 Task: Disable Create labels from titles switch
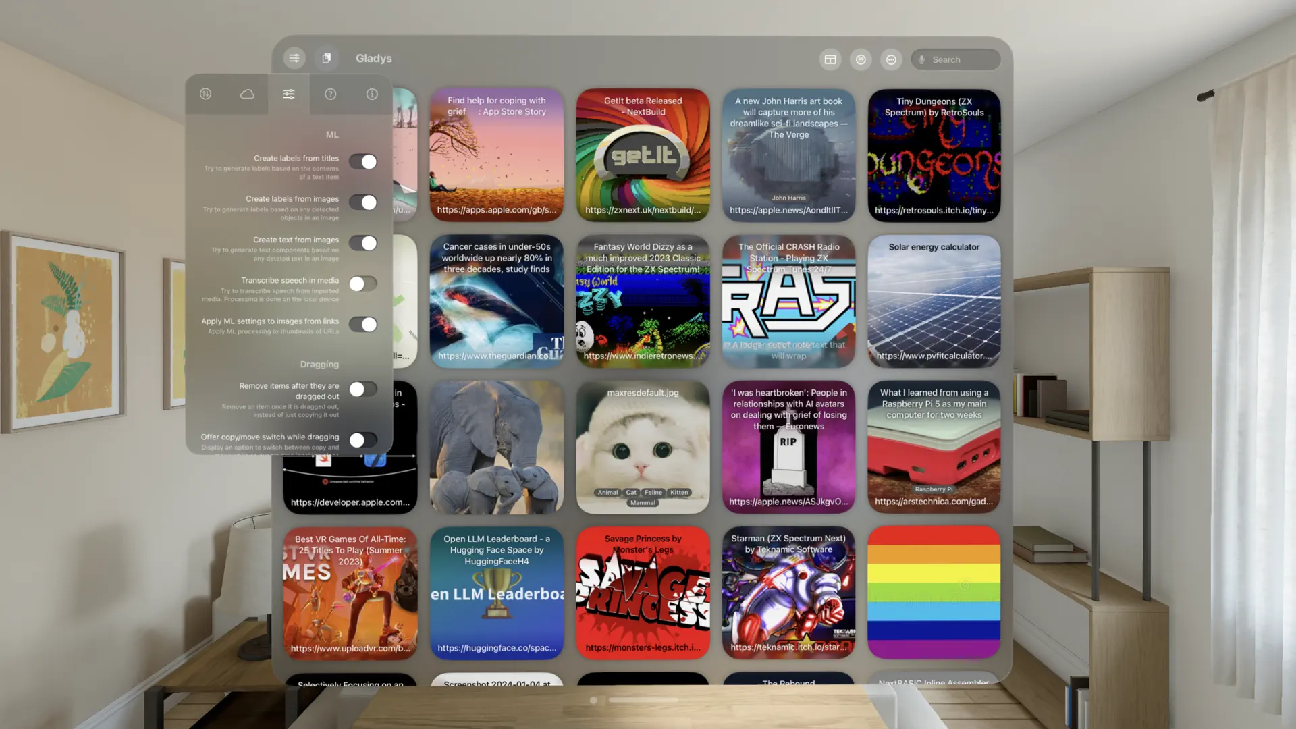click(x=363, y=162)
